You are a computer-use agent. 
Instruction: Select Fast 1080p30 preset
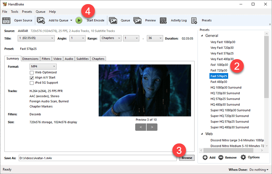[219, 65]
